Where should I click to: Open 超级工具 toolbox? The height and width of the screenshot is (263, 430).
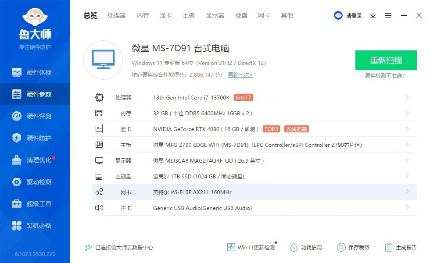35,204
